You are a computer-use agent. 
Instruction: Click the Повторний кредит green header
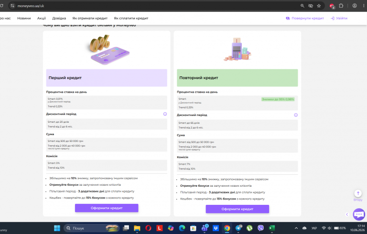237,78
